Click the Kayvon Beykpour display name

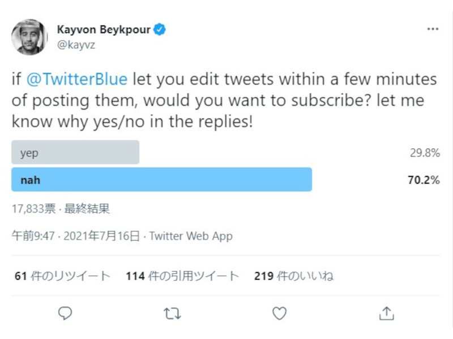click(104, 29)
